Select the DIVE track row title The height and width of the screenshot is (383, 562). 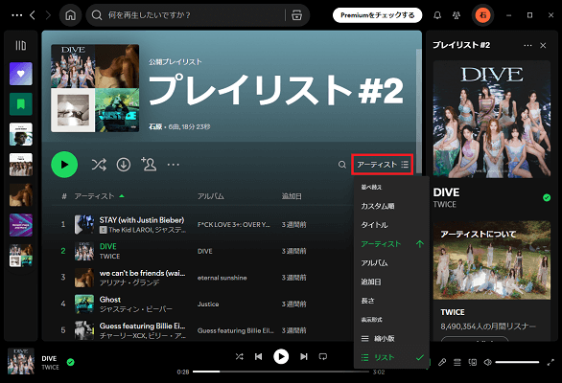coord(107,246)
